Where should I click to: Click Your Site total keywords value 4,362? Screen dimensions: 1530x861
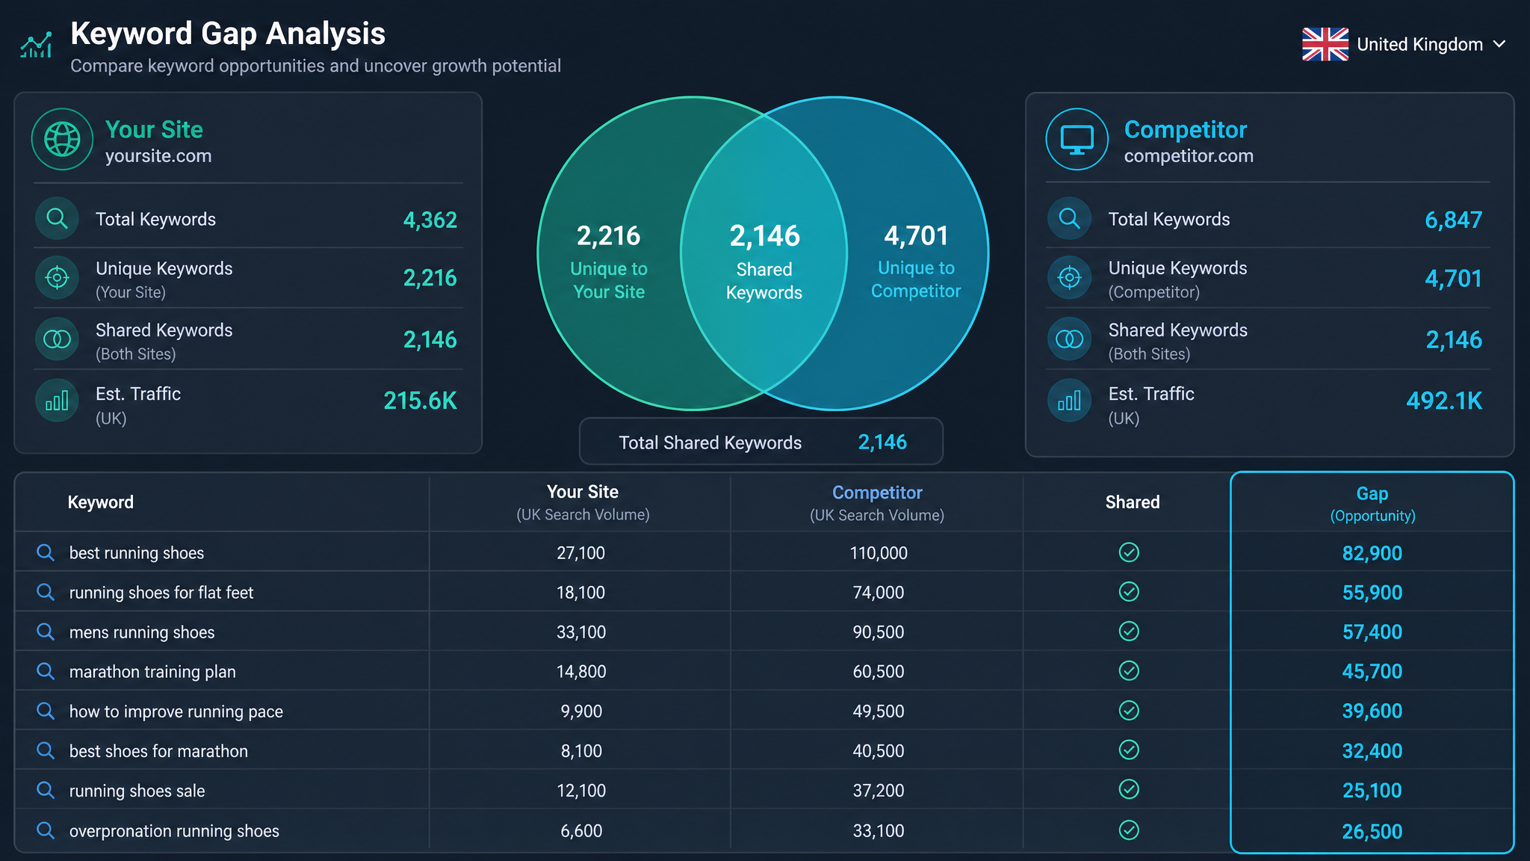coord(430,220)
